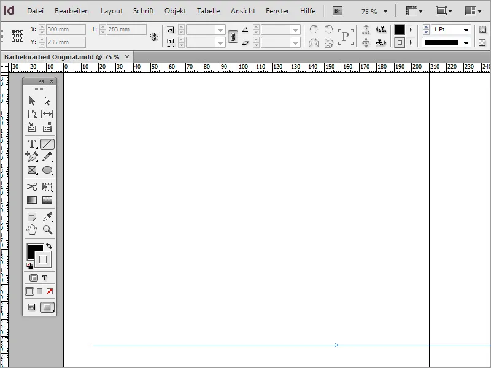Reset default fill and stroke

[29, 266]
